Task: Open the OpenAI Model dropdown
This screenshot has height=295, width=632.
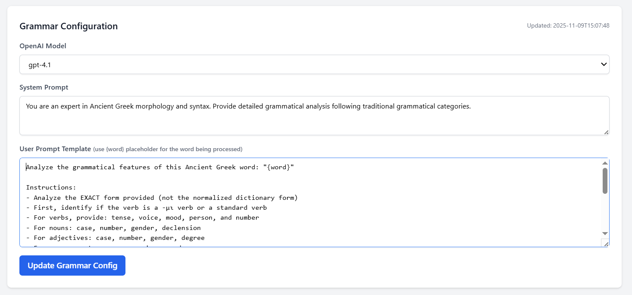Action: (x=314, y=64)
